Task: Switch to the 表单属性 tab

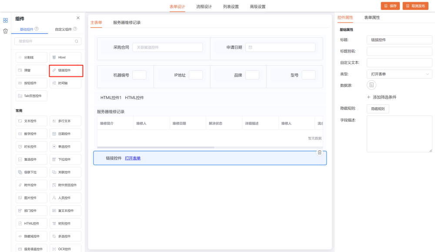Action: [x=372, y=18]
